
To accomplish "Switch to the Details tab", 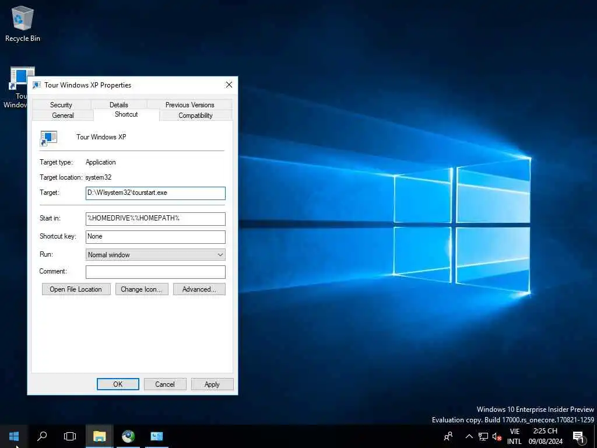I will click(119, 105).
